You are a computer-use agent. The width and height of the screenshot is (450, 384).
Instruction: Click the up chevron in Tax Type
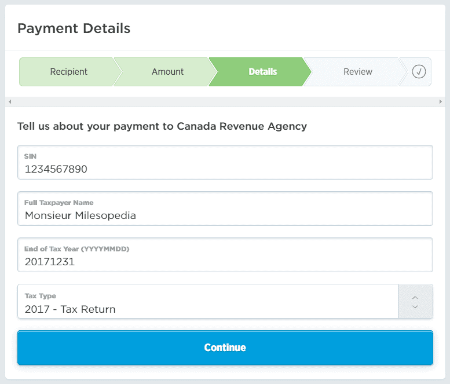[x=415, y=297]
